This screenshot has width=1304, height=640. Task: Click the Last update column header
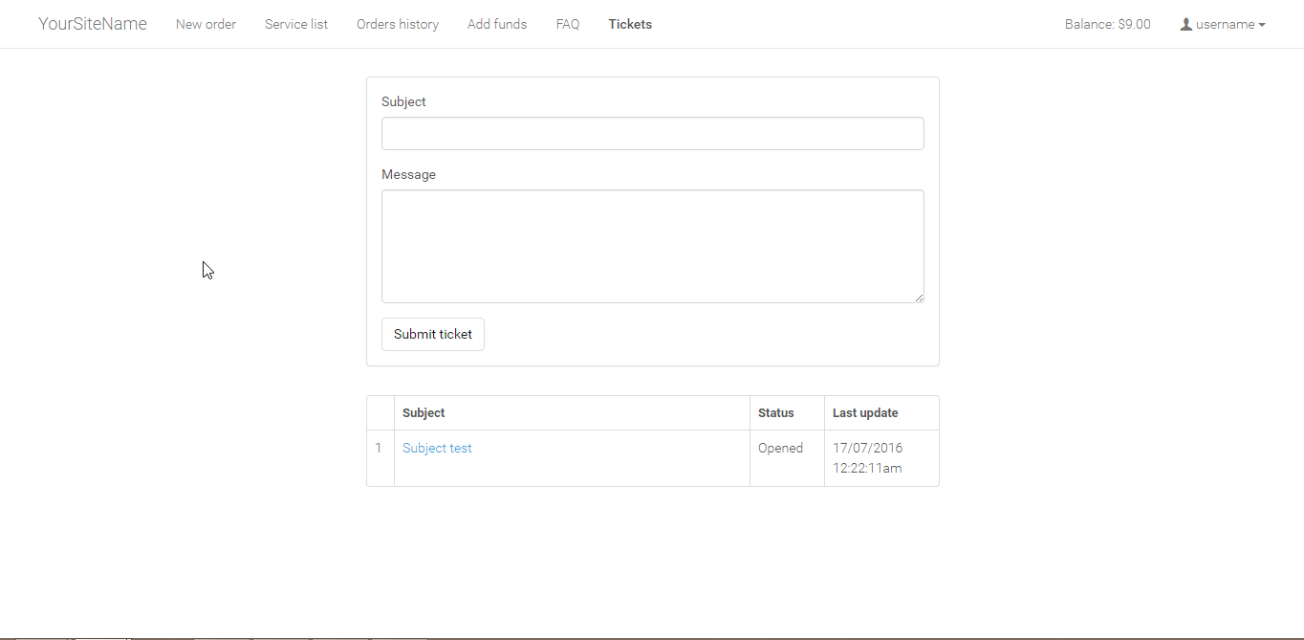(865, 413)
